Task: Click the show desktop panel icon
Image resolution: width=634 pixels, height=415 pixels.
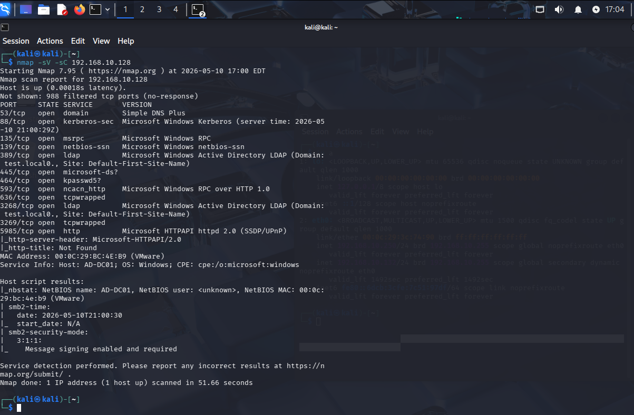Action: [x=25, y=9]
